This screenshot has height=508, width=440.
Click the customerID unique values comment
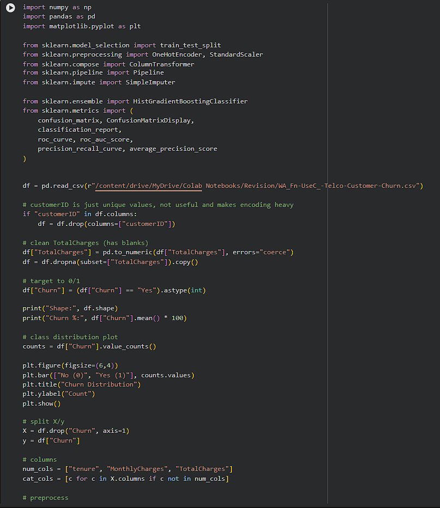point(158,205)
